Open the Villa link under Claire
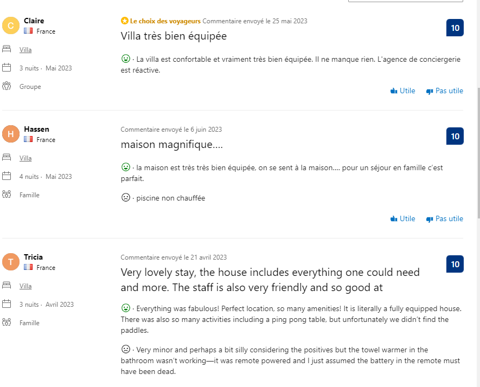The height and width of the screenshot is (387, 480). point(25,50)
